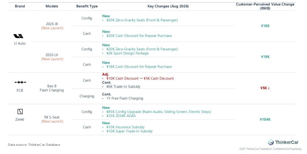The image size is (307, 154).
Task: Click the Zeekr brand logo icon
Action: (x=20, y=111)
